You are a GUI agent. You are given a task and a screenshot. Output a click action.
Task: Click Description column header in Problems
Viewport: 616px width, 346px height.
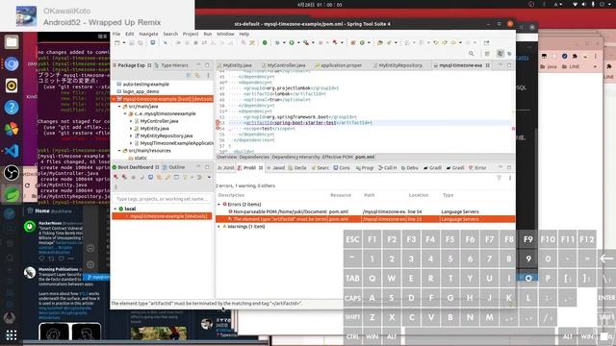click(231, 195)
